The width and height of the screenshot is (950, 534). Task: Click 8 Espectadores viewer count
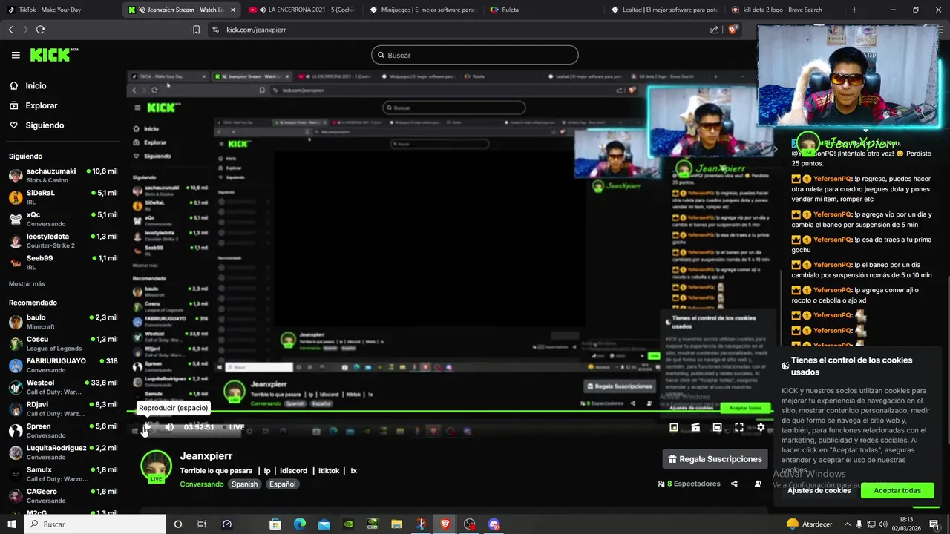tap(689, 484)
